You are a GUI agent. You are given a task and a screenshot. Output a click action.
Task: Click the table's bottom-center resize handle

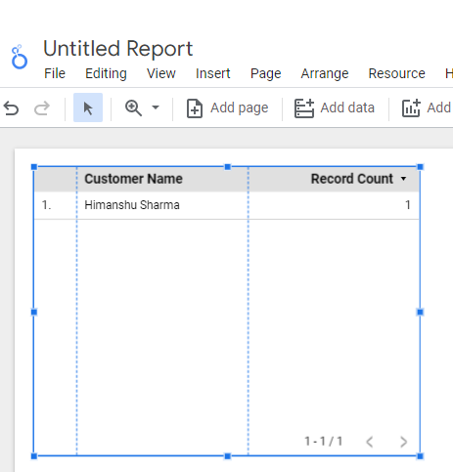coord(228,456)
